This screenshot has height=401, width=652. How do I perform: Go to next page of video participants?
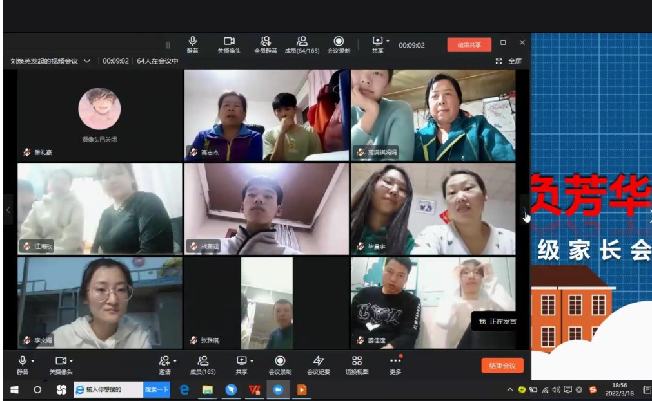click(x=524, y=210)
